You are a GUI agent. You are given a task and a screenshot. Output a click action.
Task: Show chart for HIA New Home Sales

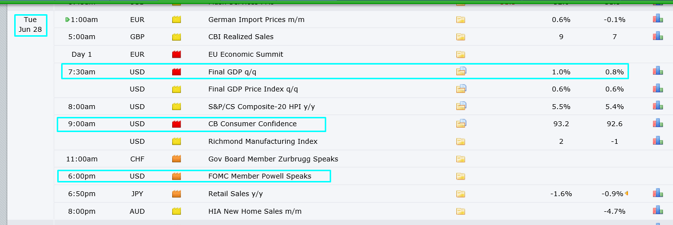coord(657,211)
